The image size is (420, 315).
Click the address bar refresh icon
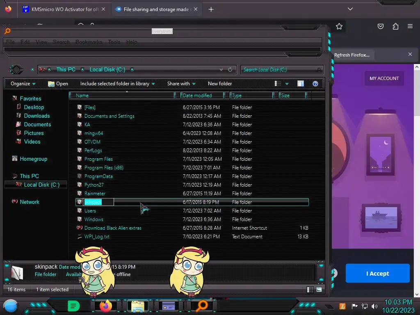pyautogui.click(x=230, y=70)
